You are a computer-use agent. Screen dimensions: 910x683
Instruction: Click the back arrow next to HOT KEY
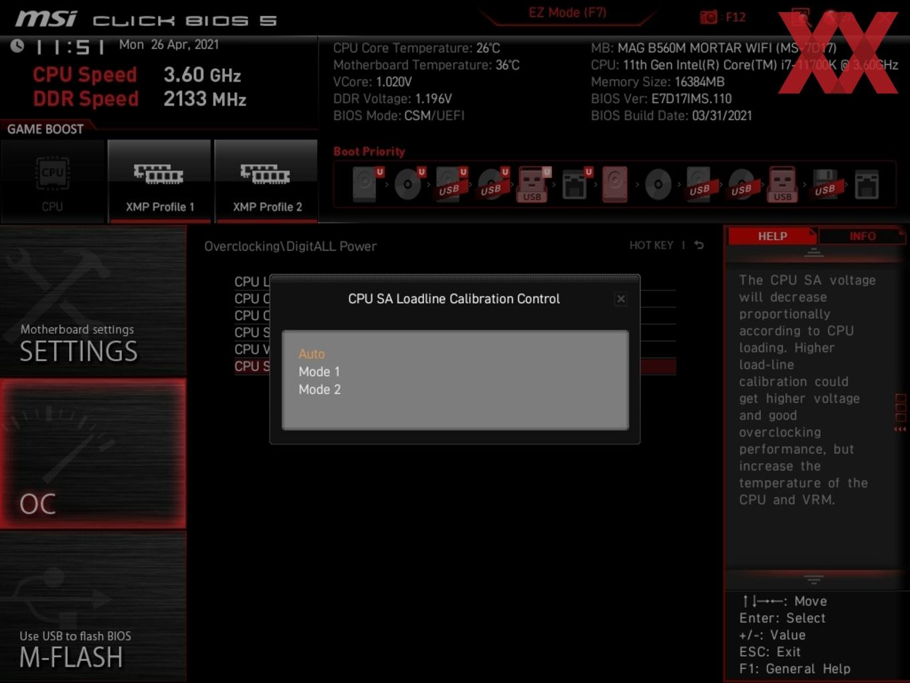point(699,245)
